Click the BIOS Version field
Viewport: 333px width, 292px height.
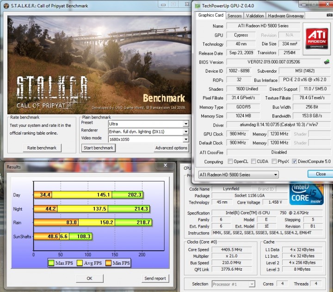point(273,62)
